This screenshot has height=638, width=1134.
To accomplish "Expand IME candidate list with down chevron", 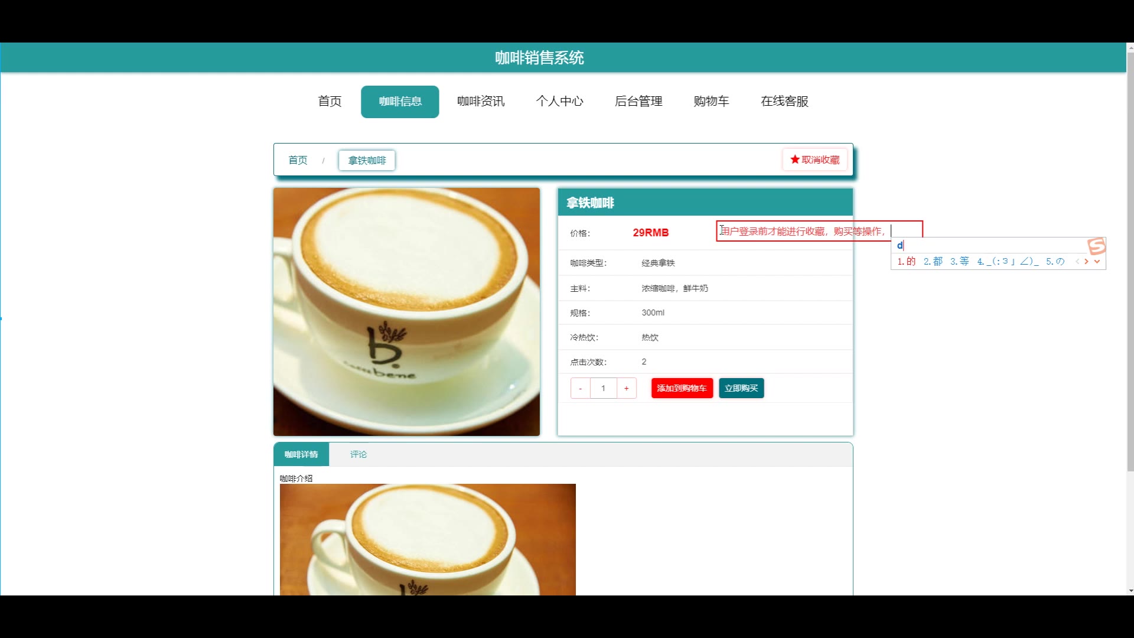I will tap(1097, 261).
